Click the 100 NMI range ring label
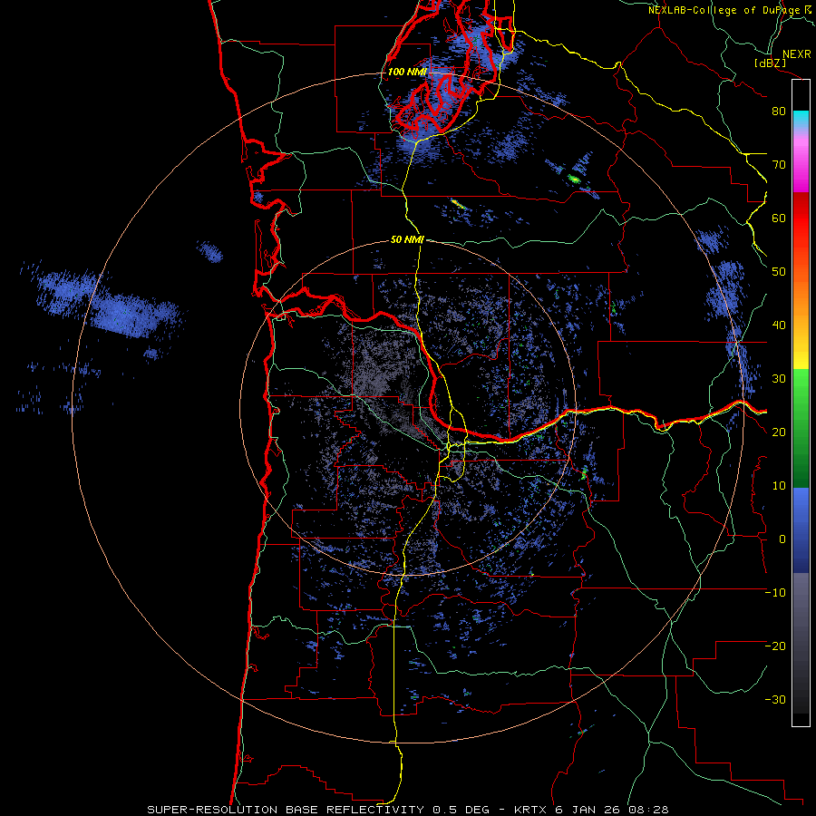Viewport: 816px width, 816px height. [x=407, y=72]
